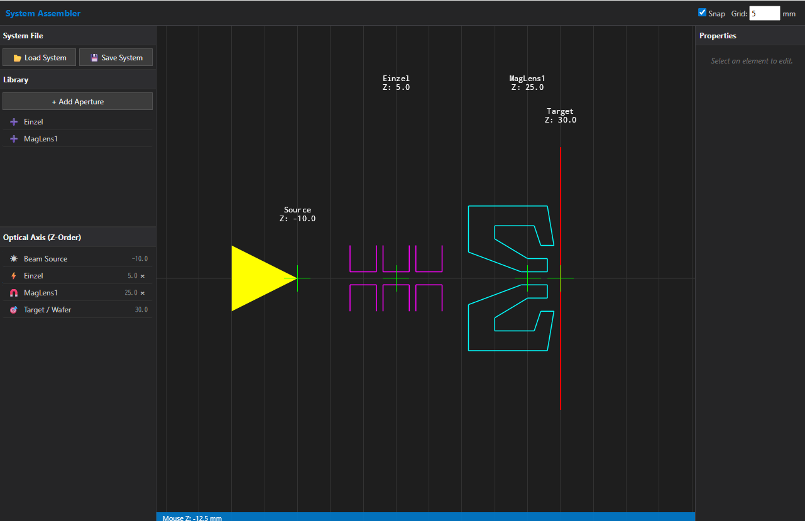Remove Einzel from the optical axis list

tap(143, 276)
